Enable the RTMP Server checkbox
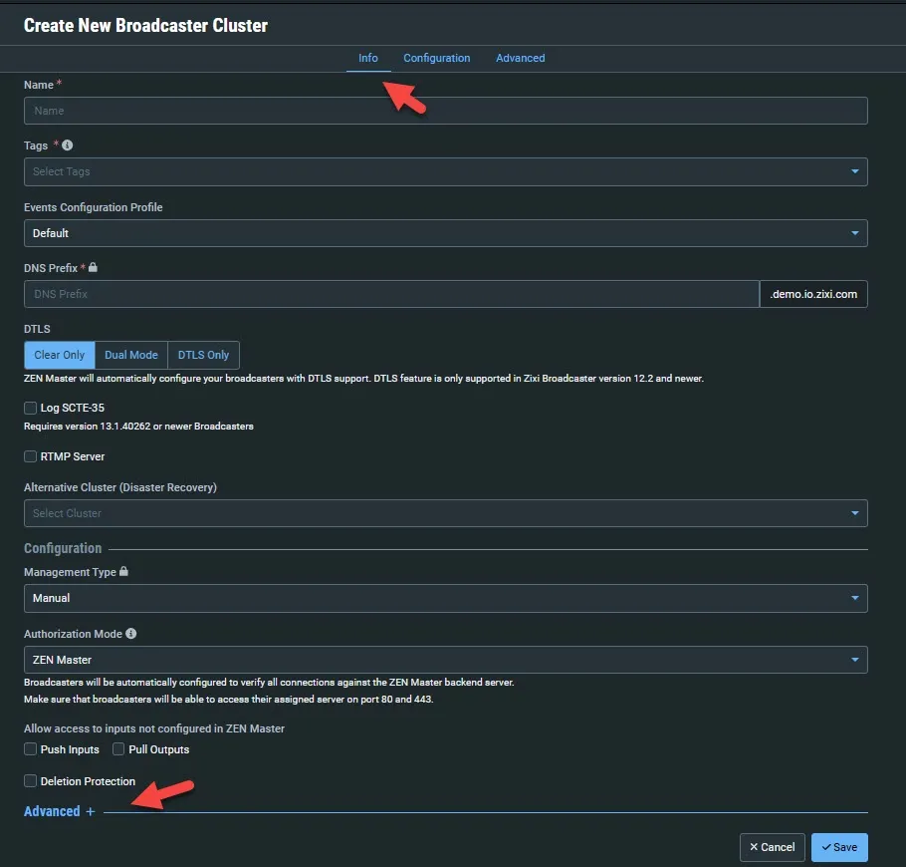Image resolution: width=906 pixels, height=867 pixels. (x=31, y=456)
